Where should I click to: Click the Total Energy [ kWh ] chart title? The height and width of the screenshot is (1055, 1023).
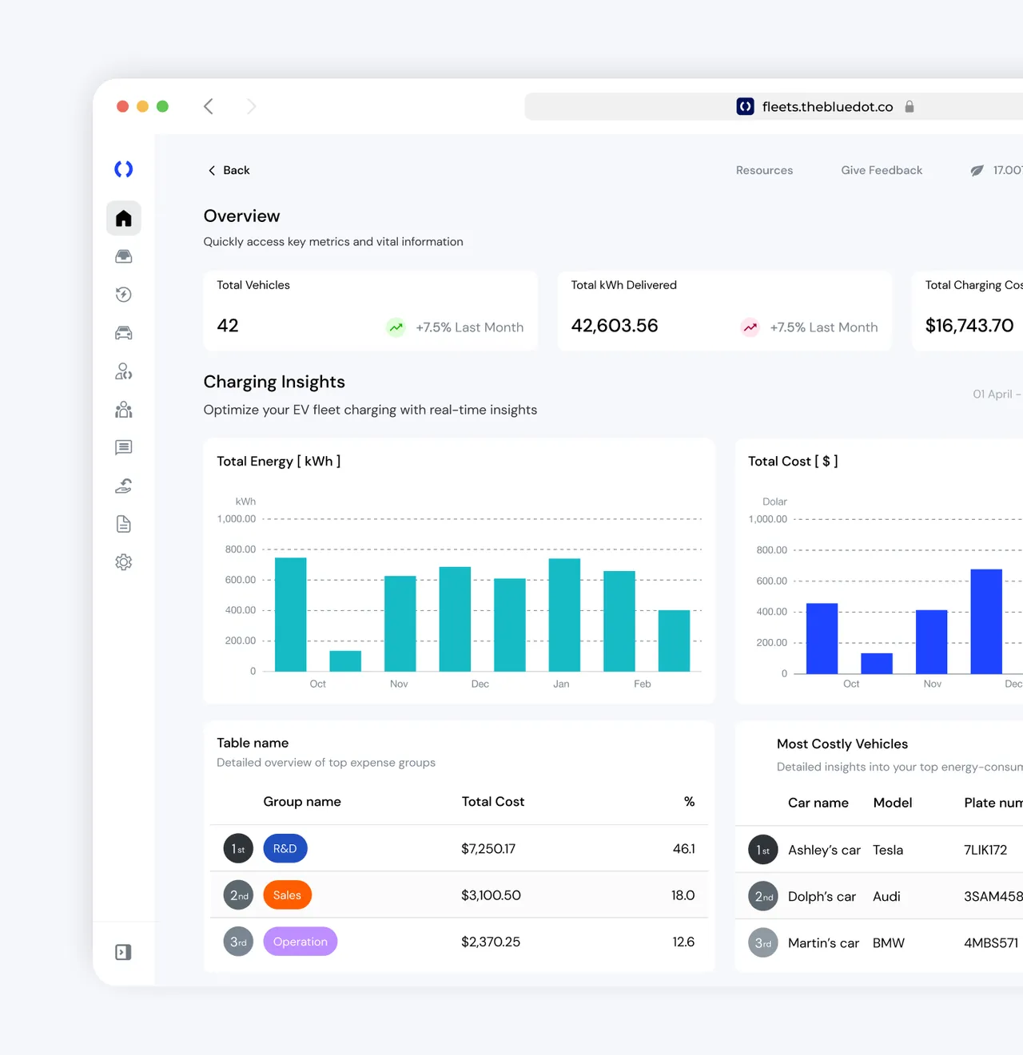pos(279,461)
